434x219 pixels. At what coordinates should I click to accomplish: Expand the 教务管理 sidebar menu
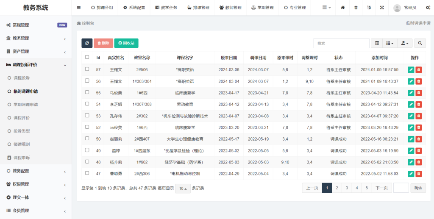pyautogui.click(x=36, y=38)
